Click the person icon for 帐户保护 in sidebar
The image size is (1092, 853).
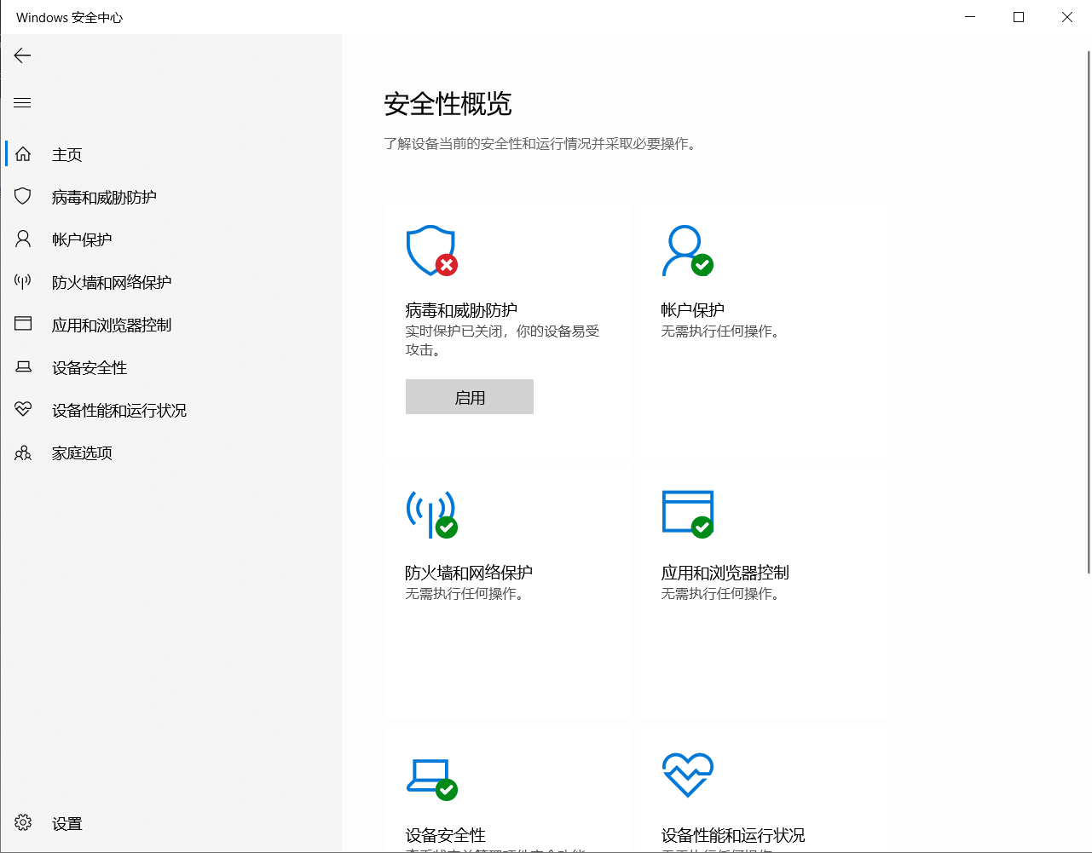[23, 239]
